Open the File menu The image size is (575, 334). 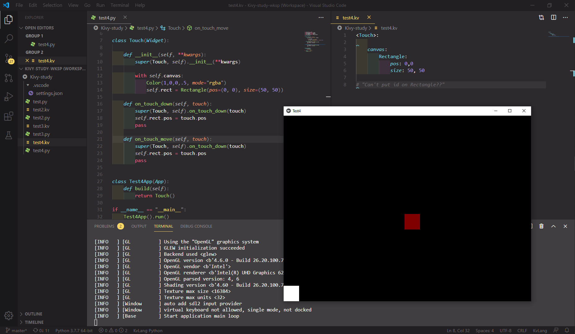(19, 5)
